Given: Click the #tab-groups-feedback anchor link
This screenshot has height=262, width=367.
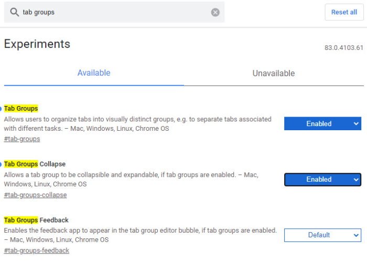Looking at the screenshot, I should coord(37,250).
